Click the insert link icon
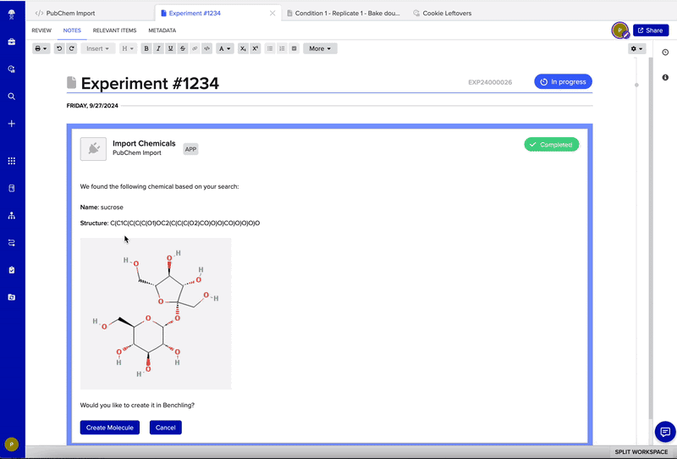Screen dimensions: 677x459 (195, 48)
